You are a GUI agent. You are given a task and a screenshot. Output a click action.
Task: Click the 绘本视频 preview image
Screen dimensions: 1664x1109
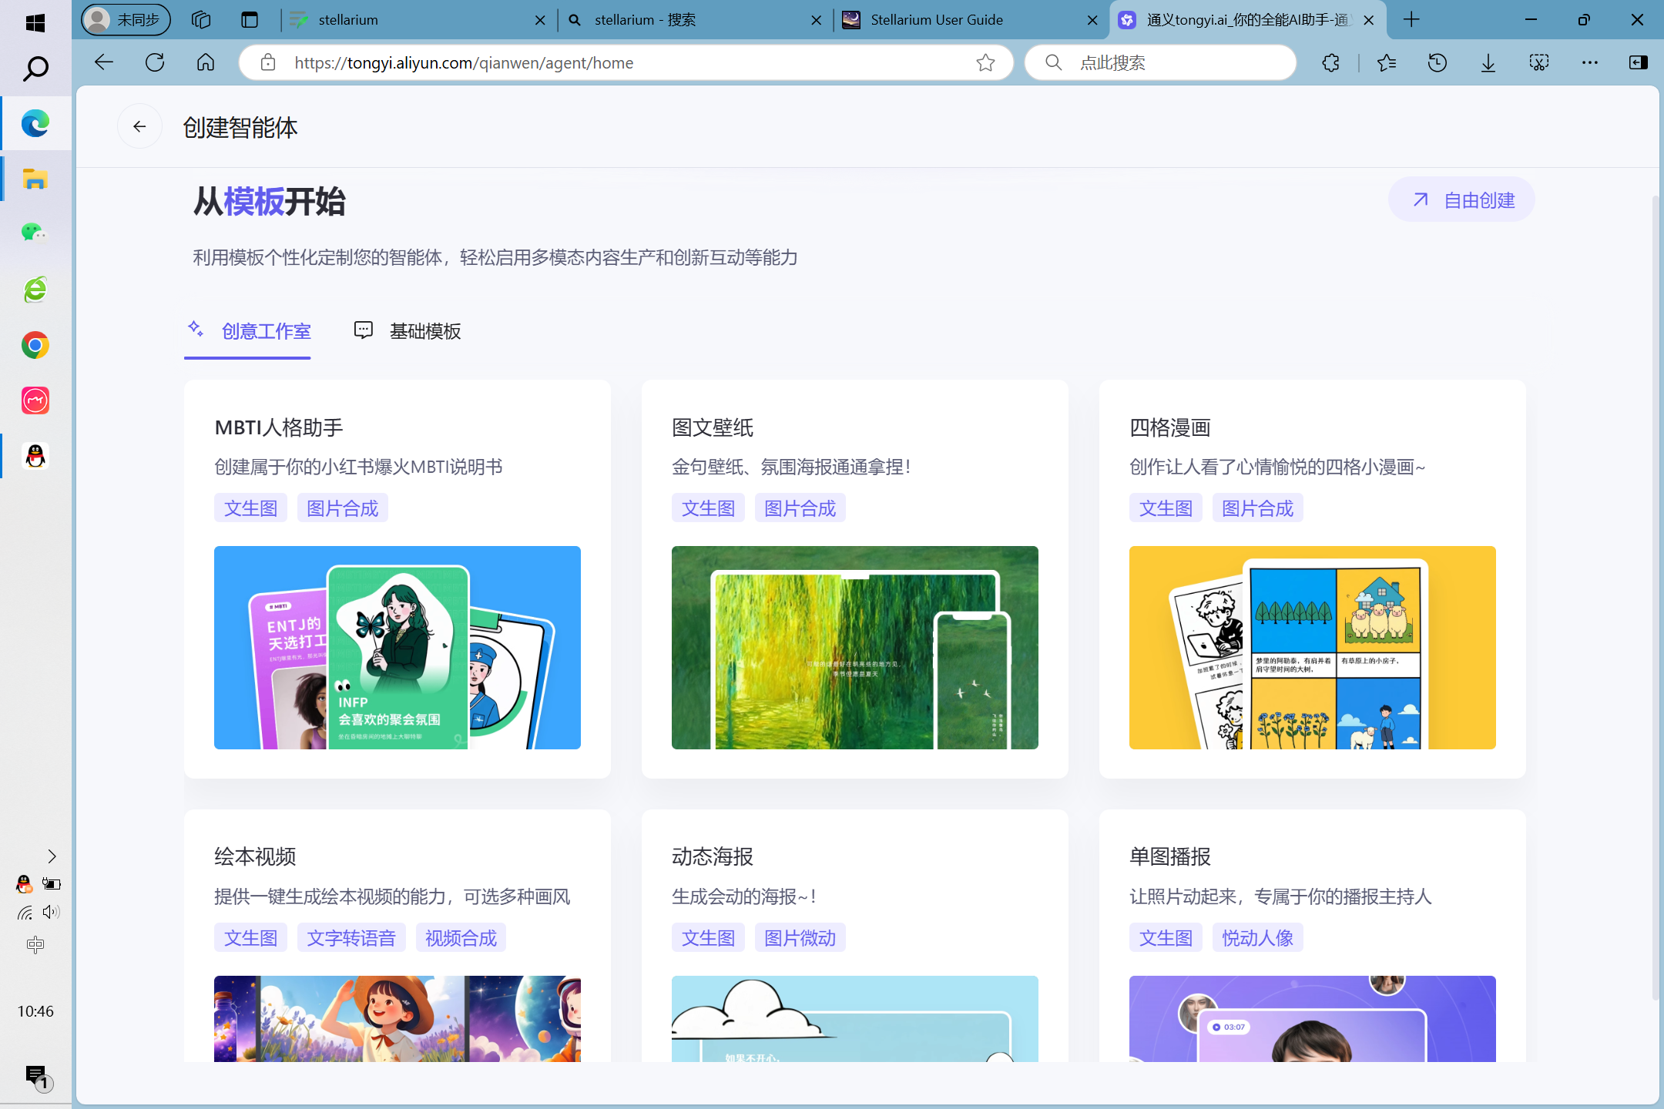click(398, 1019)
